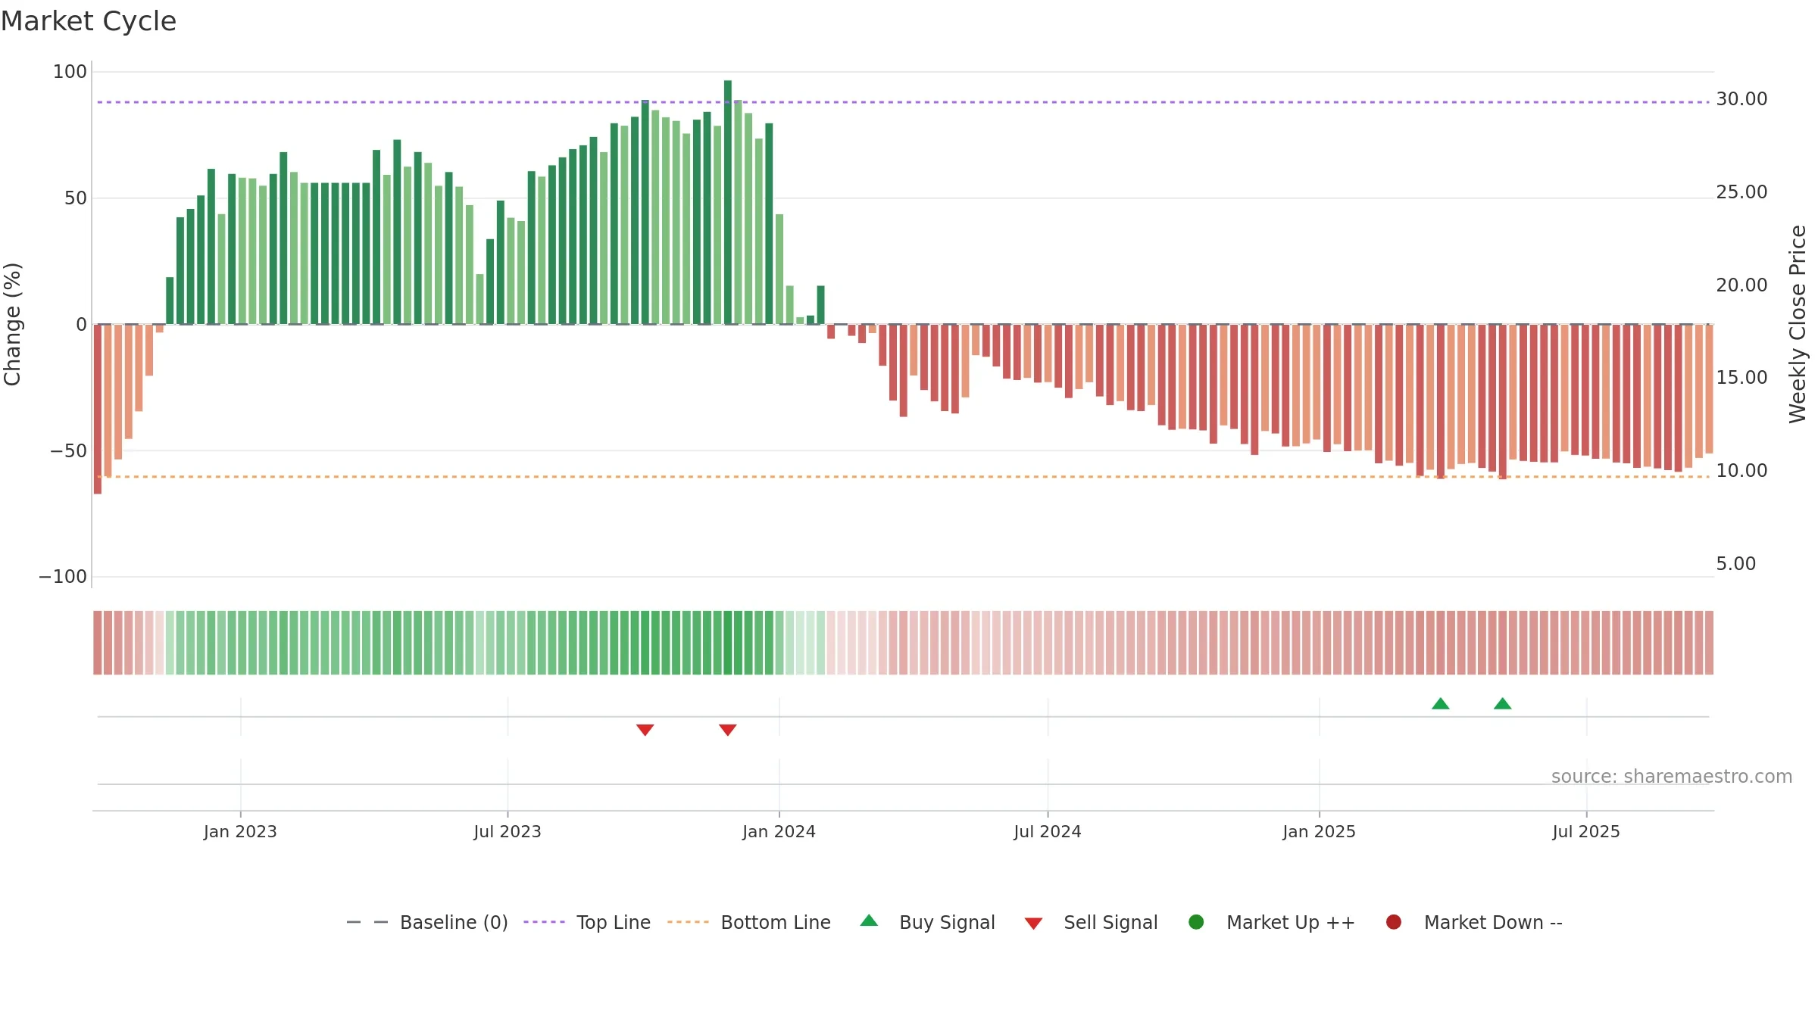Screen dimensions: 1818x1022
Task: Toggle the Market Up ++ legend entry
Action: coord(1272,922)
